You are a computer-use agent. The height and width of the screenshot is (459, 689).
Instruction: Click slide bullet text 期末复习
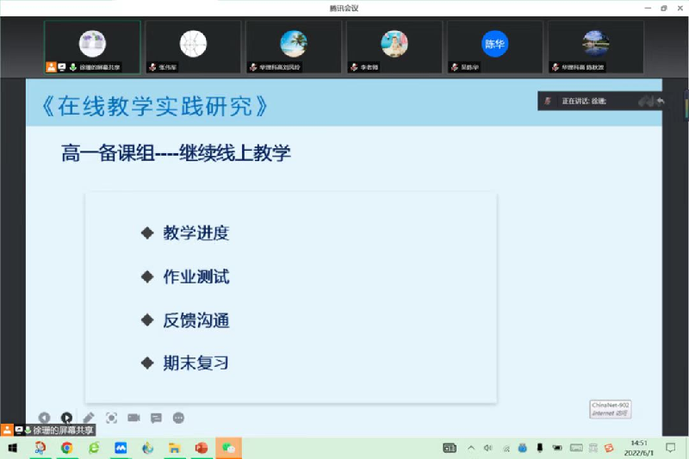196,363
